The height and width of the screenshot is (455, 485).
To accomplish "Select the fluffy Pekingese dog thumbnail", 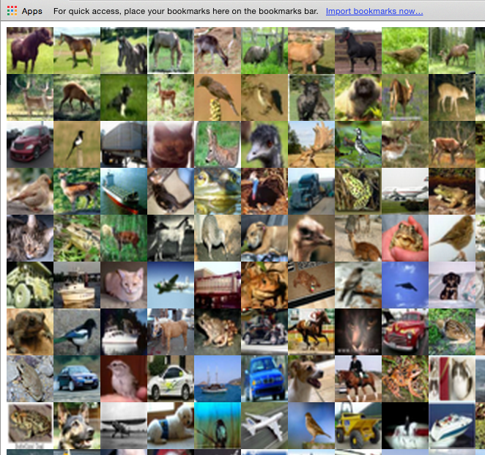I will coord(358,97).
